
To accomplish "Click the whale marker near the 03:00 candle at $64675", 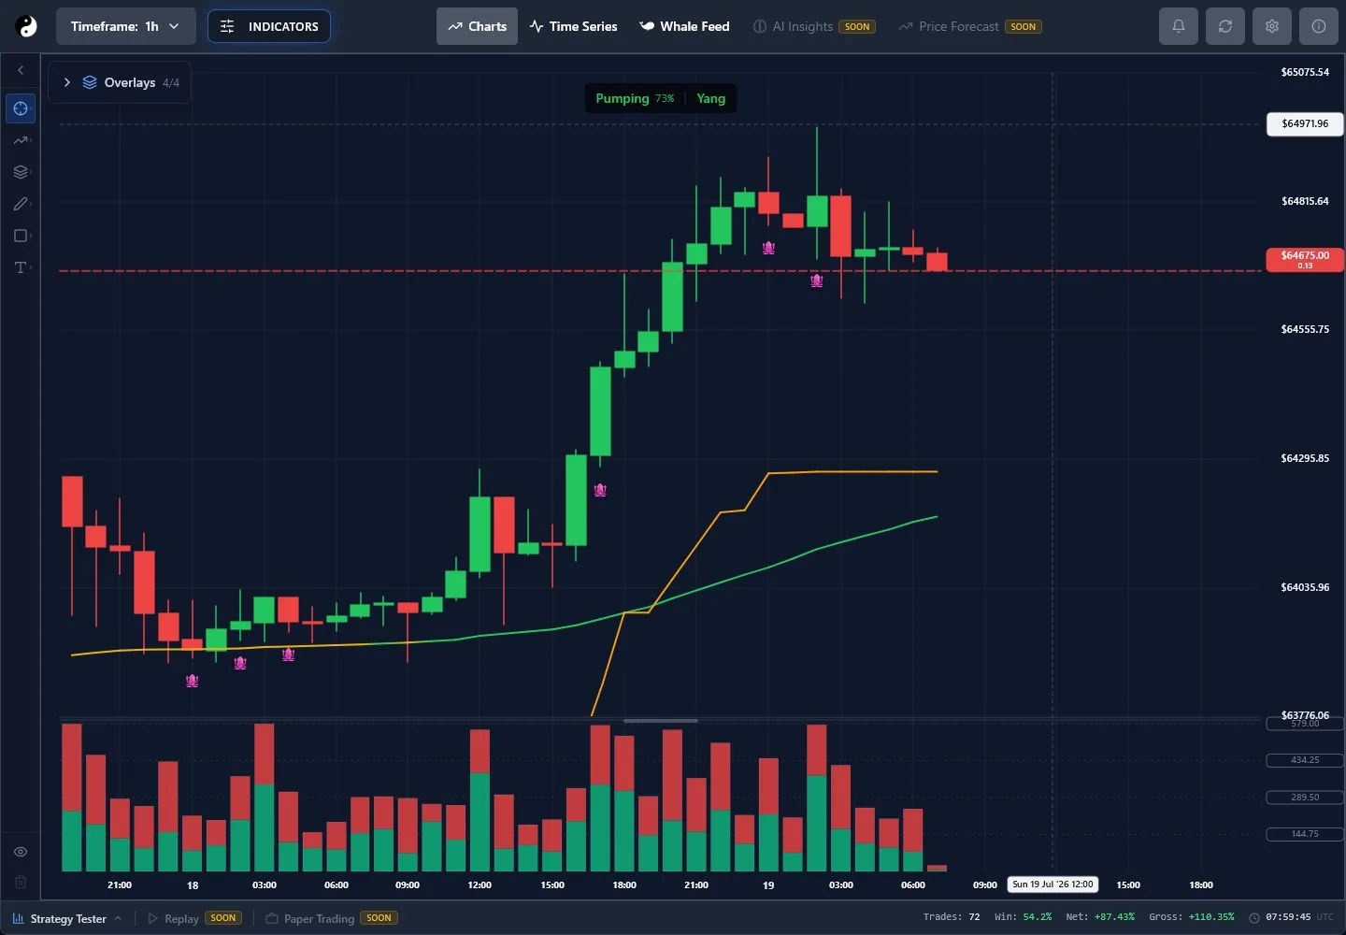I will click(x=816, y=280).
